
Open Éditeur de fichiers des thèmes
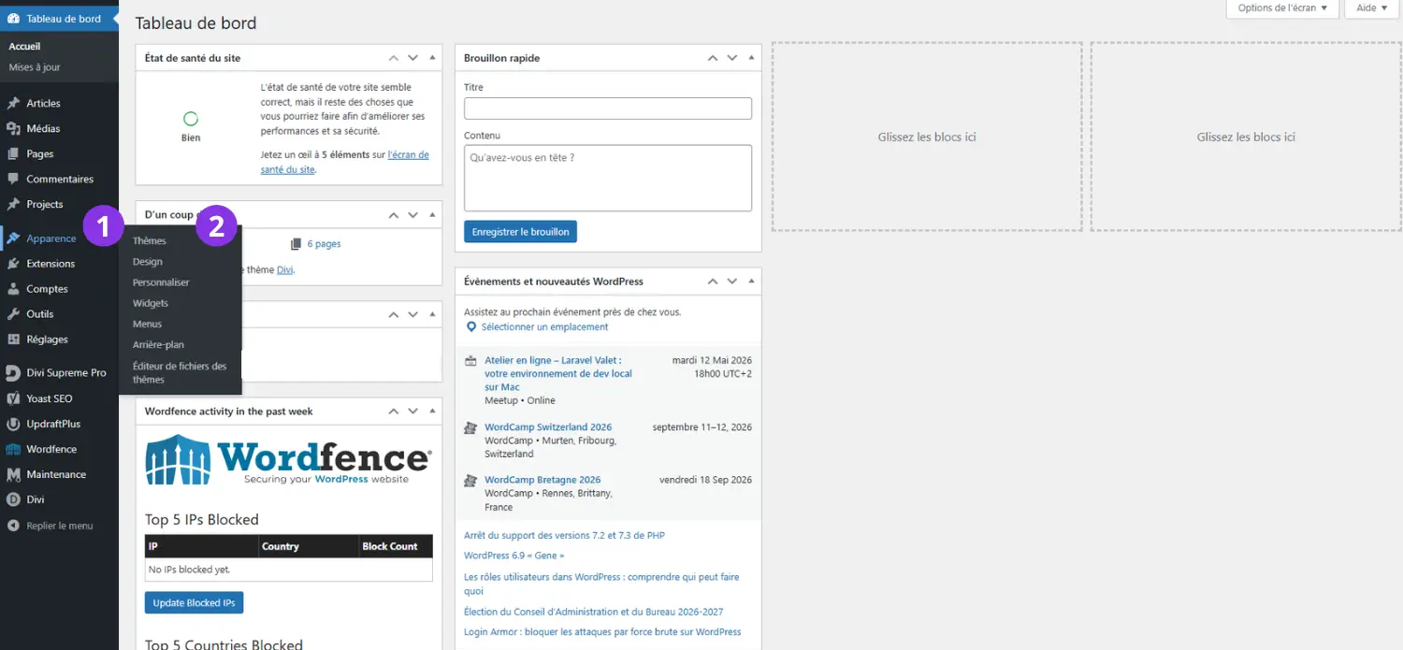point(180,373)
